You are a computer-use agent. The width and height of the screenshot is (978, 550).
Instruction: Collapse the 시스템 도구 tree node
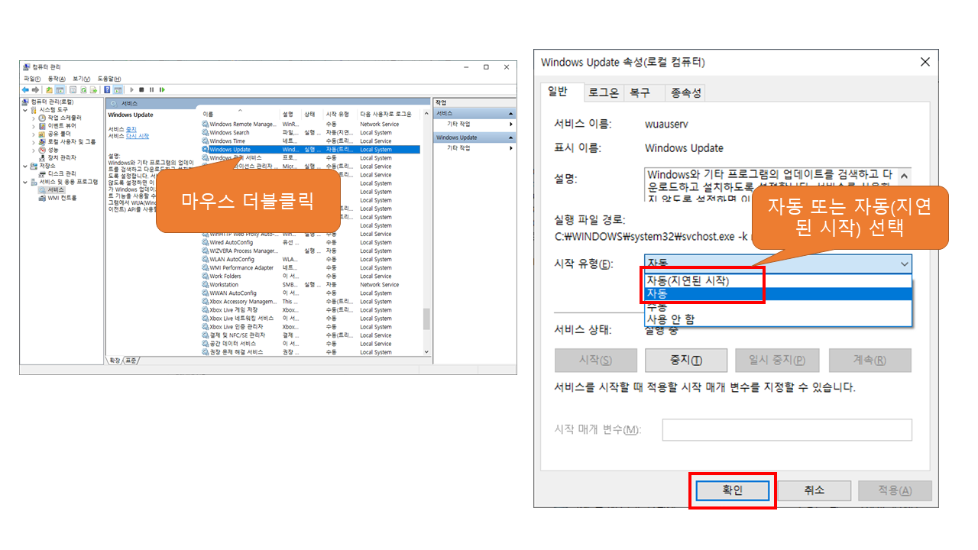click(25, 110)
